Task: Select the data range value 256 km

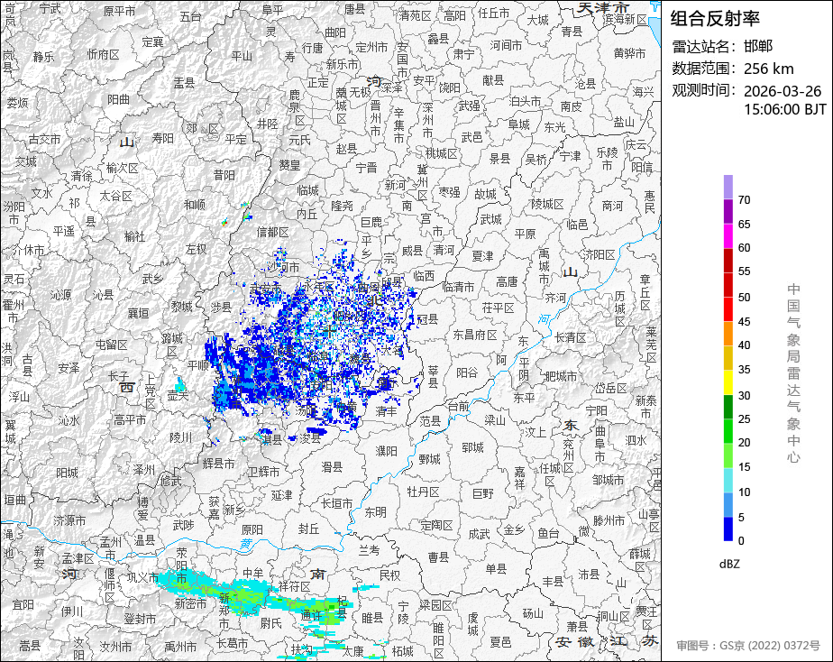Action: pyautogui.click(x=769, y=69)
